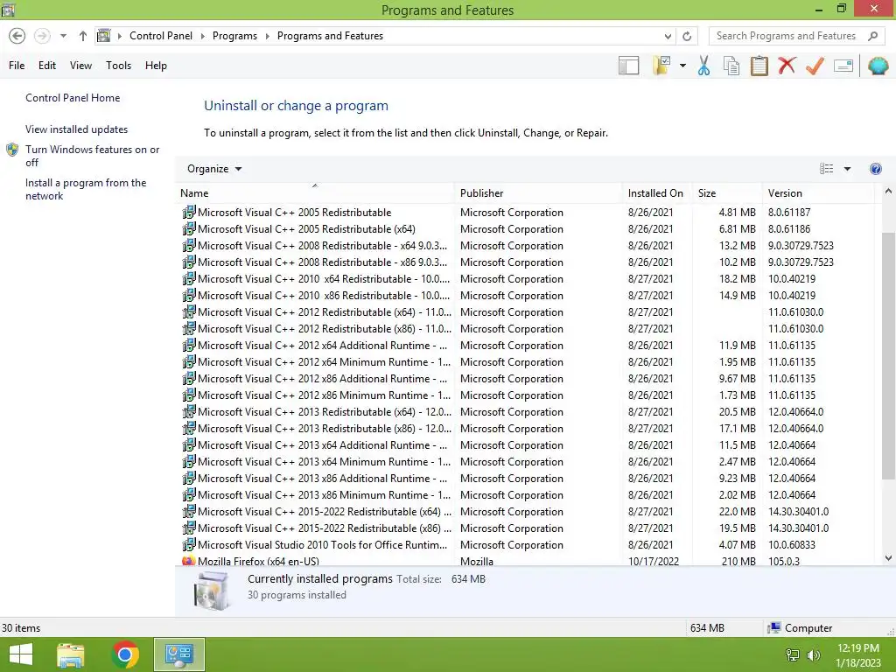Click the search magnifier icon
The image size is (896, 672).
[872, 36]
